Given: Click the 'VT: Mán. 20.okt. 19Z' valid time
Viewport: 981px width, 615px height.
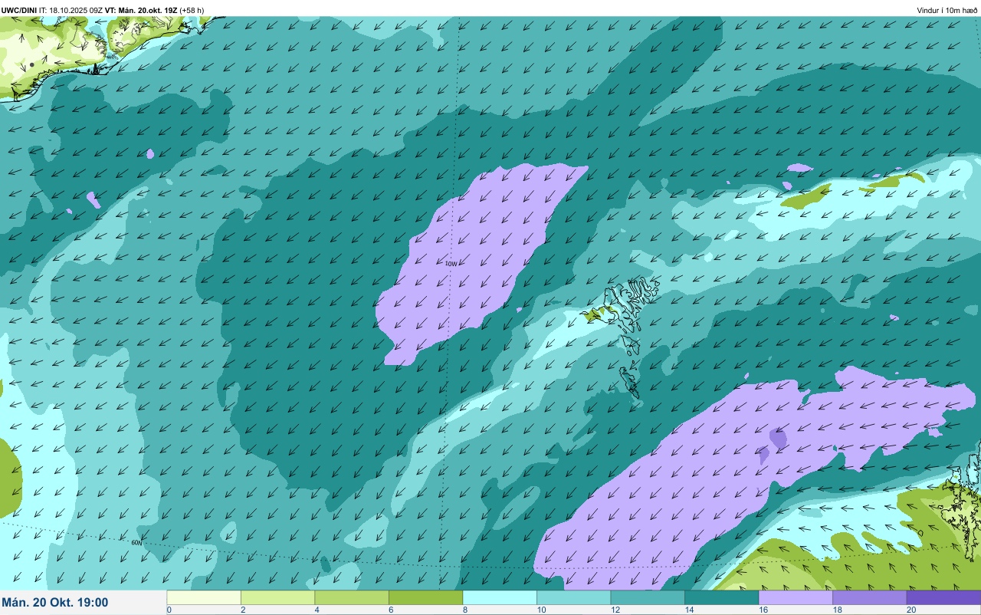Looking at the screenshot, I should click(142, 10).
